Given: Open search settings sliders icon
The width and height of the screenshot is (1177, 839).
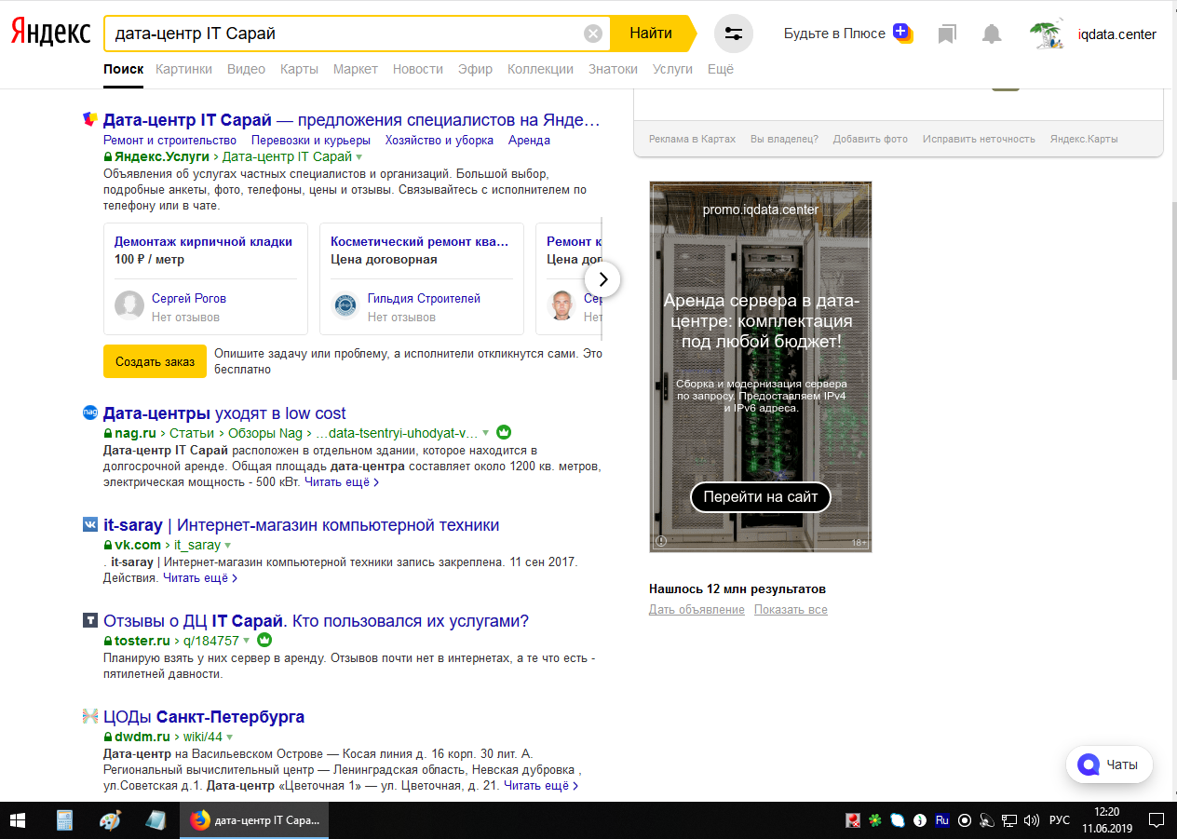Looking at the screenshot, I should (734, 34).
